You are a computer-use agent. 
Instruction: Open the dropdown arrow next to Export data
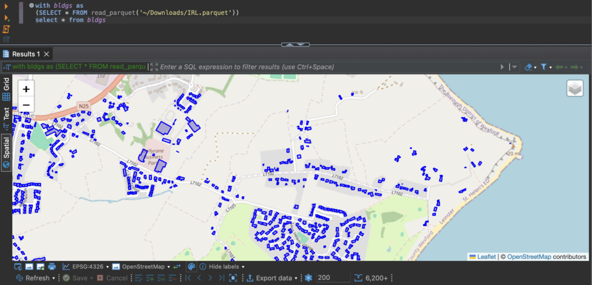tap(296, 278)
